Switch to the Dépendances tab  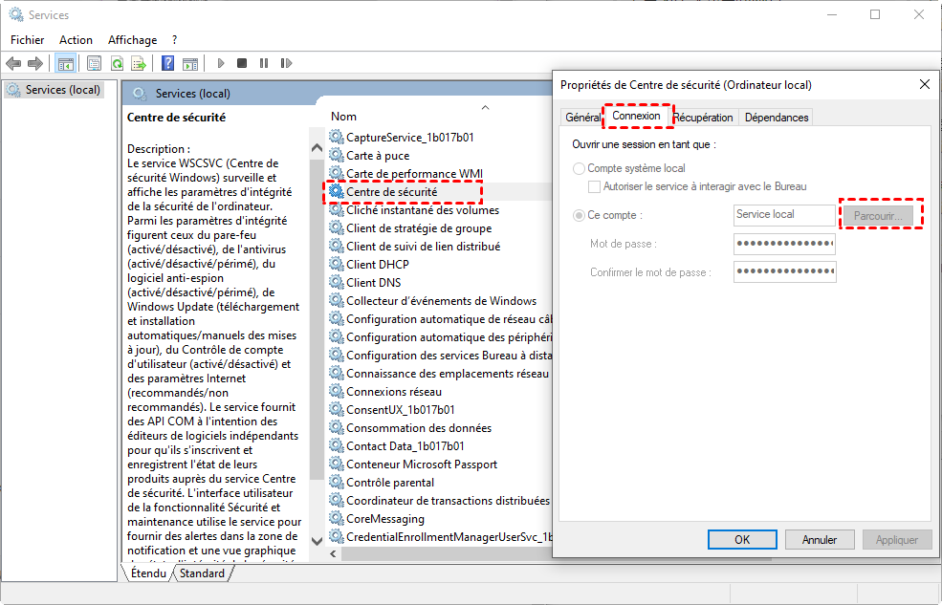[x=777, y=118]
